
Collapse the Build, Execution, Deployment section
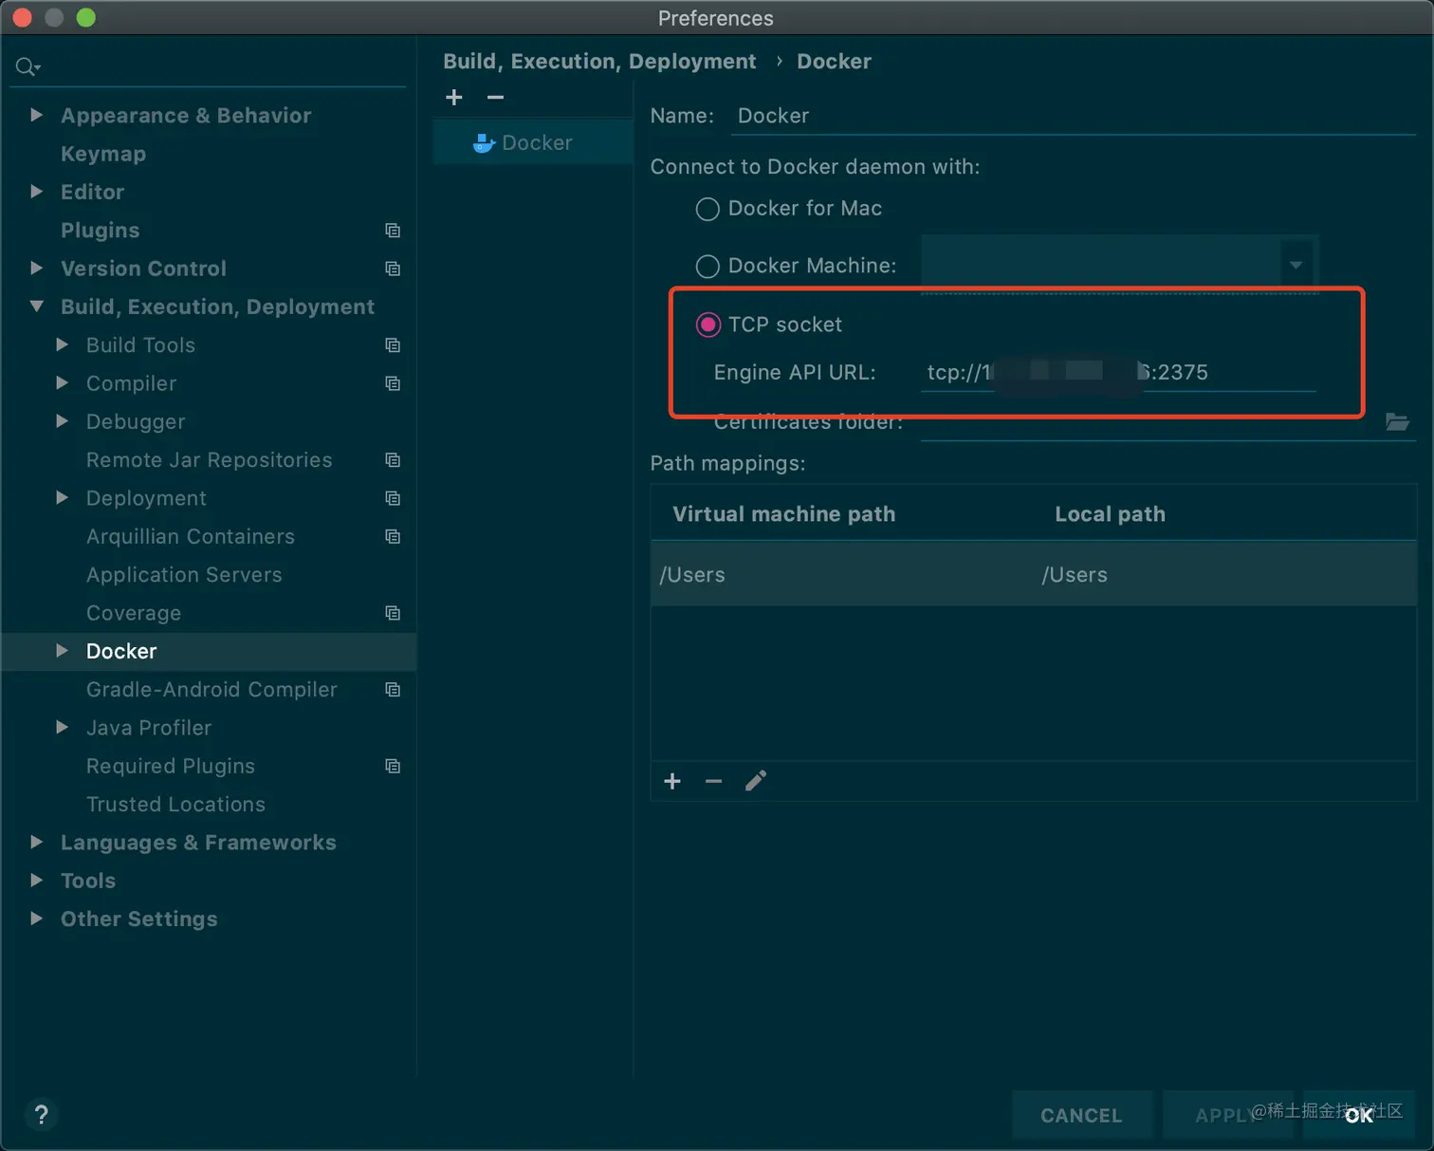coord(36,306)
